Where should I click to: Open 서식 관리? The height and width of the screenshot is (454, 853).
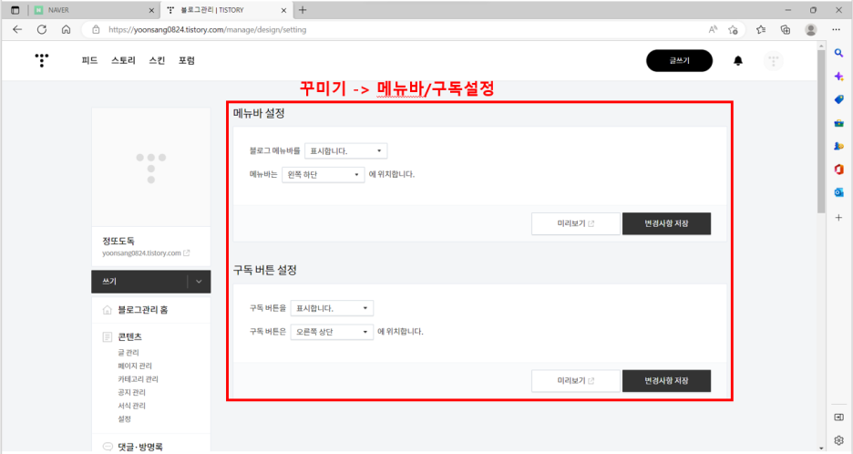click(x=131, y=406)
